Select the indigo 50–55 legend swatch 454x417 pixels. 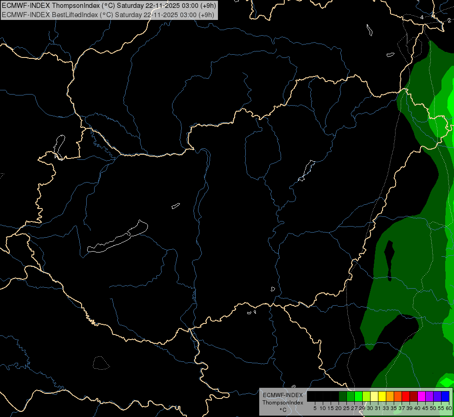pyautogui.click(x=437, y=396)
